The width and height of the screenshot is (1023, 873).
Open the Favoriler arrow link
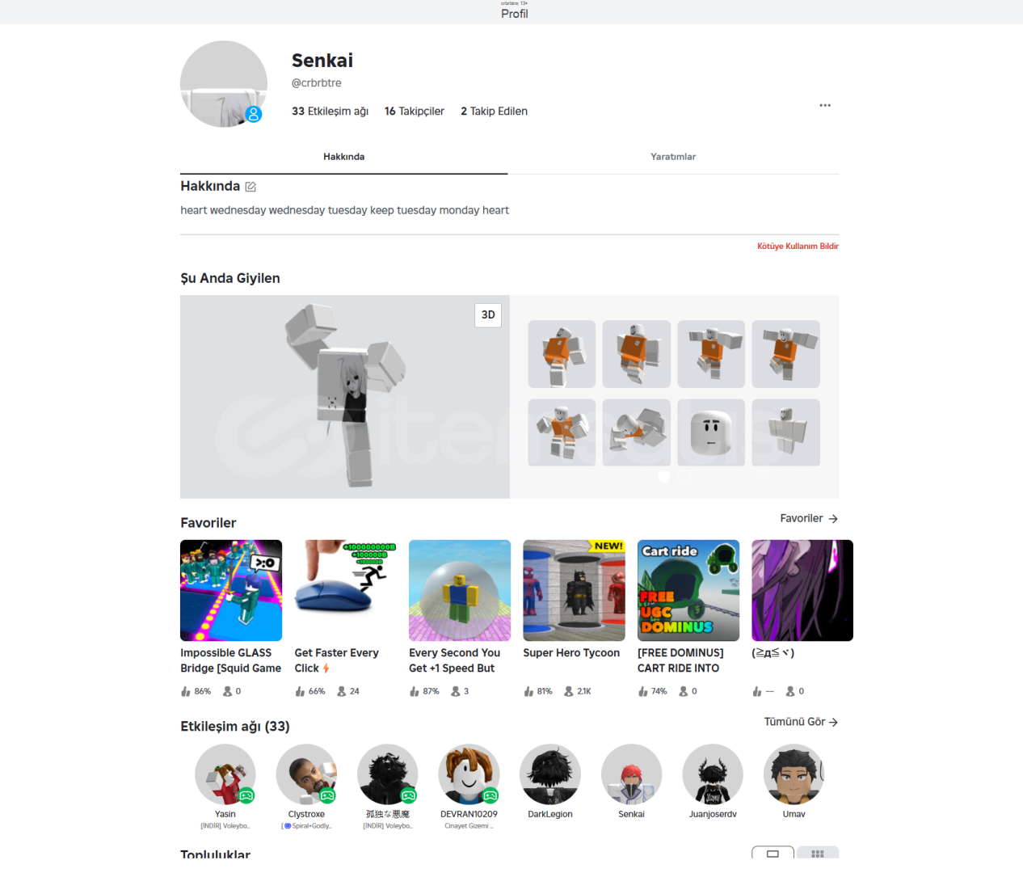coord(809,518)
